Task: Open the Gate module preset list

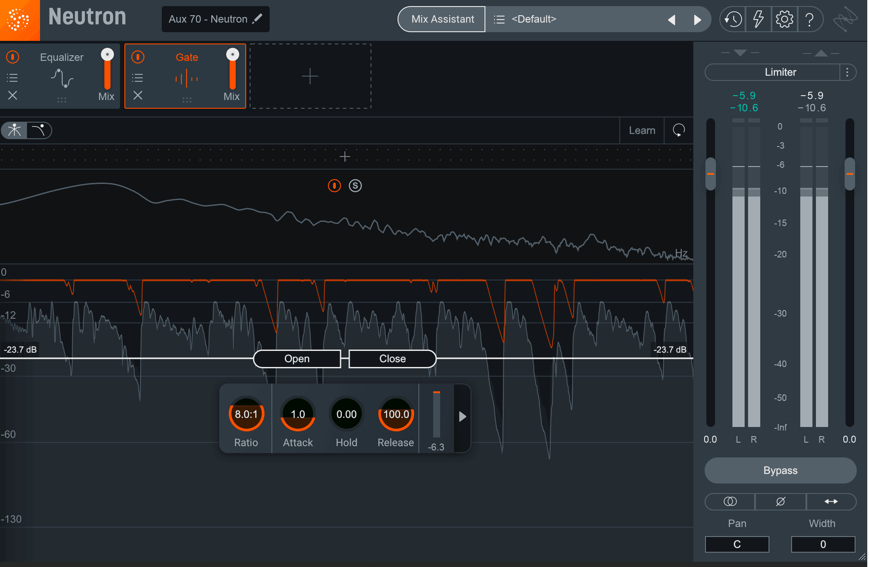Action: tap(138, 78)
